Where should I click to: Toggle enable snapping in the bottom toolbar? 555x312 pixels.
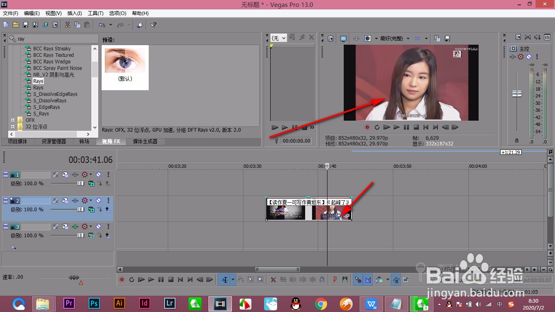click(x=358, y=279)
